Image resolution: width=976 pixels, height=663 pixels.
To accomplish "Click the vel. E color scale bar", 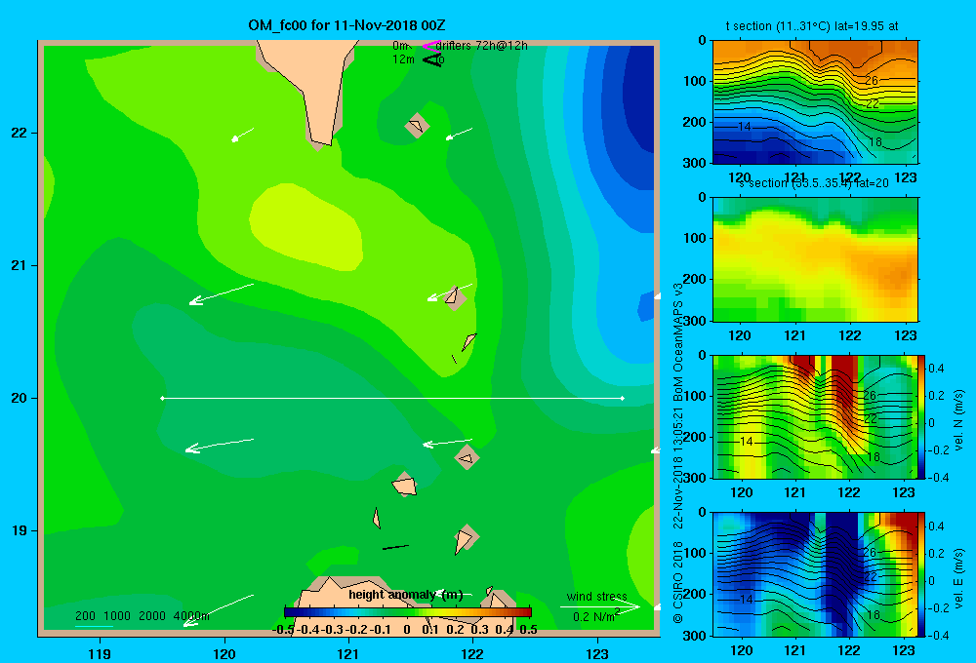I will (x=921, y=574).
